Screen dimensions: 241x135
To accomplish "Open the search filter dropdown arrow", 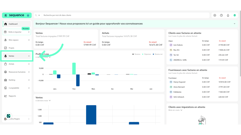I will (x=39, y=15).
